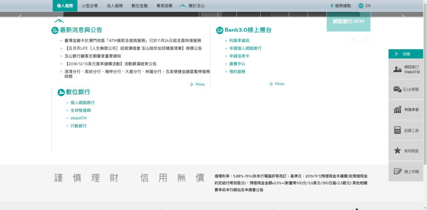Expand More under Bank3.0線上櫃台
The image size is (427, 210).
[x=277, y=84]
